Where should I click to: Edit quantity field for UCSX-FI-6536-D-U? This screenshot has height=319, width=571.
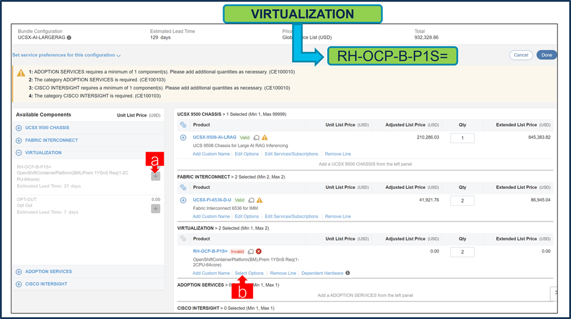[462, 200]
